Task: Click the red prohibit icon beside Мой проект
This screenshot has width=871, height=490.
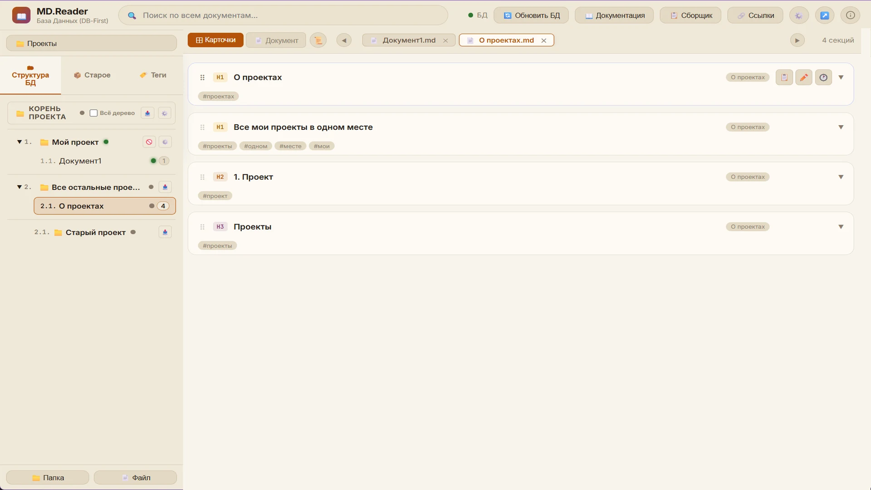Action: (149, 142)
